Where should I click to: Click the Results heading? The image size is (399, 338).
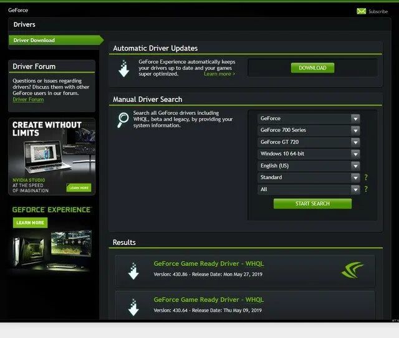[x=124, y=242]
